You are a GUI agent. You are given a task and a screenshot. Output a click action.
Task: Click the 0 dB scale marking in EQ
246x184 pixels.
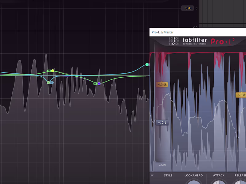[x=196, y=8]
